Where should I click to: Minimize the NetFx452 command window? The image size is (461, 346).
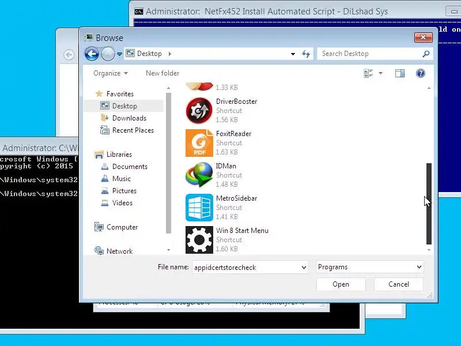point(454,12)
